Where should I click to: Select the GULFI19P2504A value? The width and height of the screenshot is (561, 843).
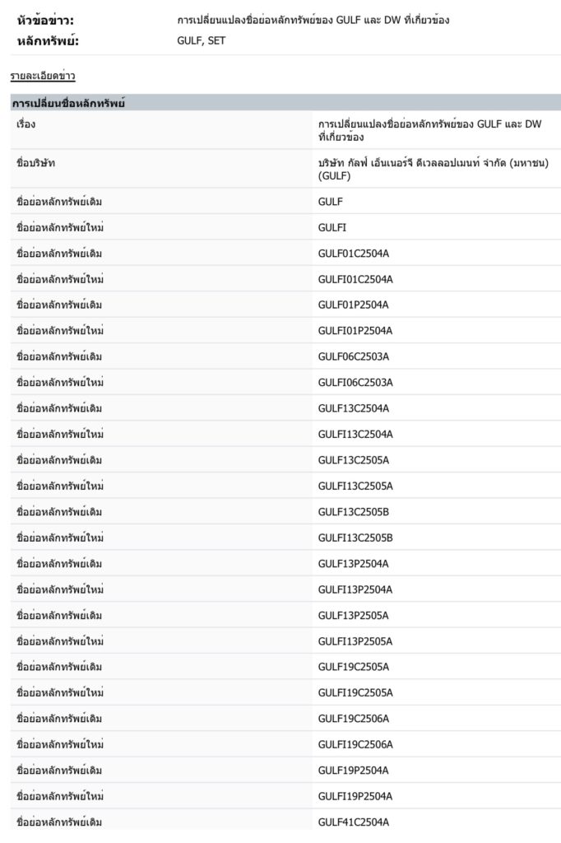point(355,796)
